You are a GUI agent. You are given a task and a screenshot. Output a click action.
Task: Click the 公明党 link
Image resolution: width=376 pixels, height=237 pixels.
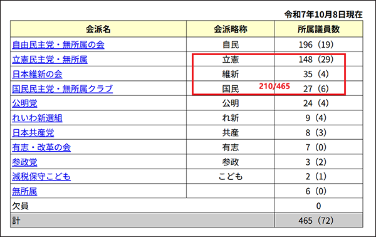pos(24,103)
